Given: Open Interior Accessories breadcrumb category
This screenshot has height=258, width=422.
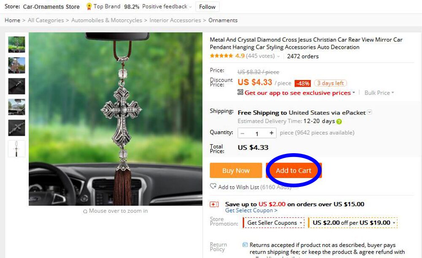Looking at the screenshot, I should click(x=175, y=20).
